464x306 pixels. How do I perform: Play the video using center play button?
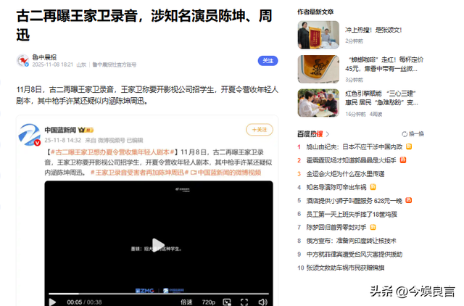(x=158, y=245)
